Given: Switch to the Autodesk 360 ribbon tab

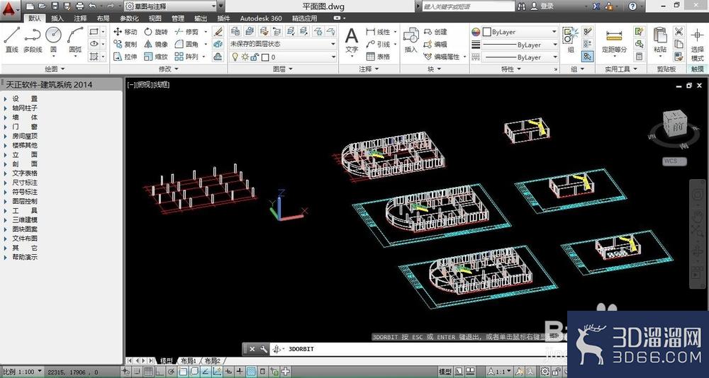Looking at the screenshot, I should [261, 18].
